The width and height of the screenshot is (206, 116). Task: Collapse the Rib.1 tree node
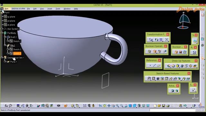pos(5,45)
